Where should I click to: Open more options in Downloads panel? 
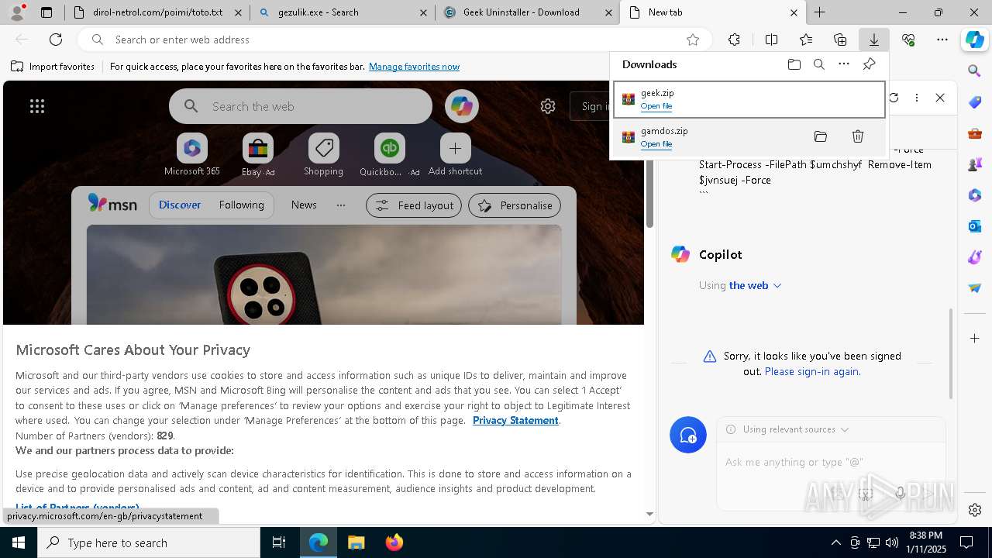coord(844,64)
